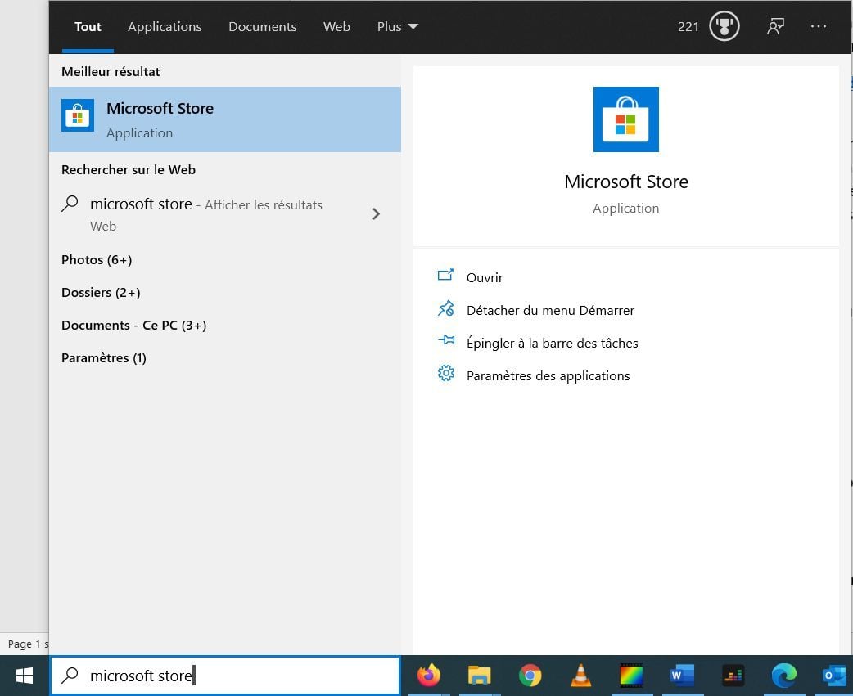
Task: Click the rewards medal icon
Action: [724, 26]
